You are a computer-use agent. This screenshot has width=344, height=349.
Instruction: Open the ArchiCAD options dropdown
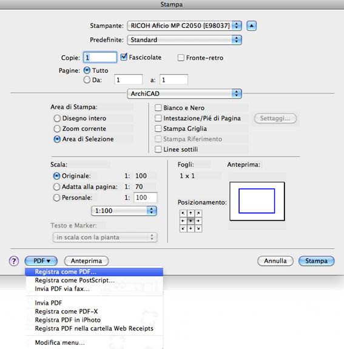[x=184, y=93]
